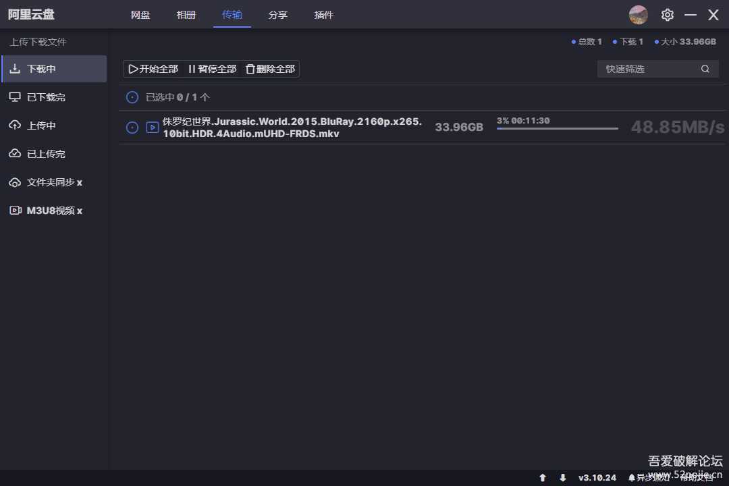The width and height of the screenshot is (729, 486).
Task: Click the 开始全部 button
Action: 153,69
